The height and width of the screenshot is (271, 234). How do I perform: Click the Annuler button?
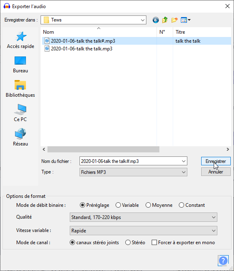point(216,172)
